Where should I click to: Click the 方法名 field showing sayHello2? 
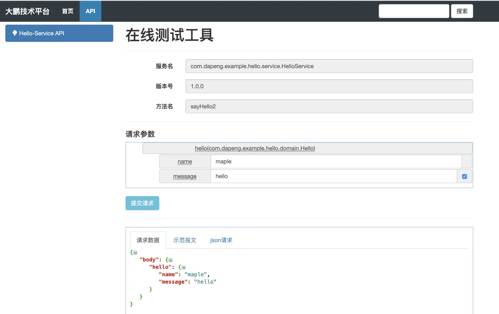[x=329, y=106]
